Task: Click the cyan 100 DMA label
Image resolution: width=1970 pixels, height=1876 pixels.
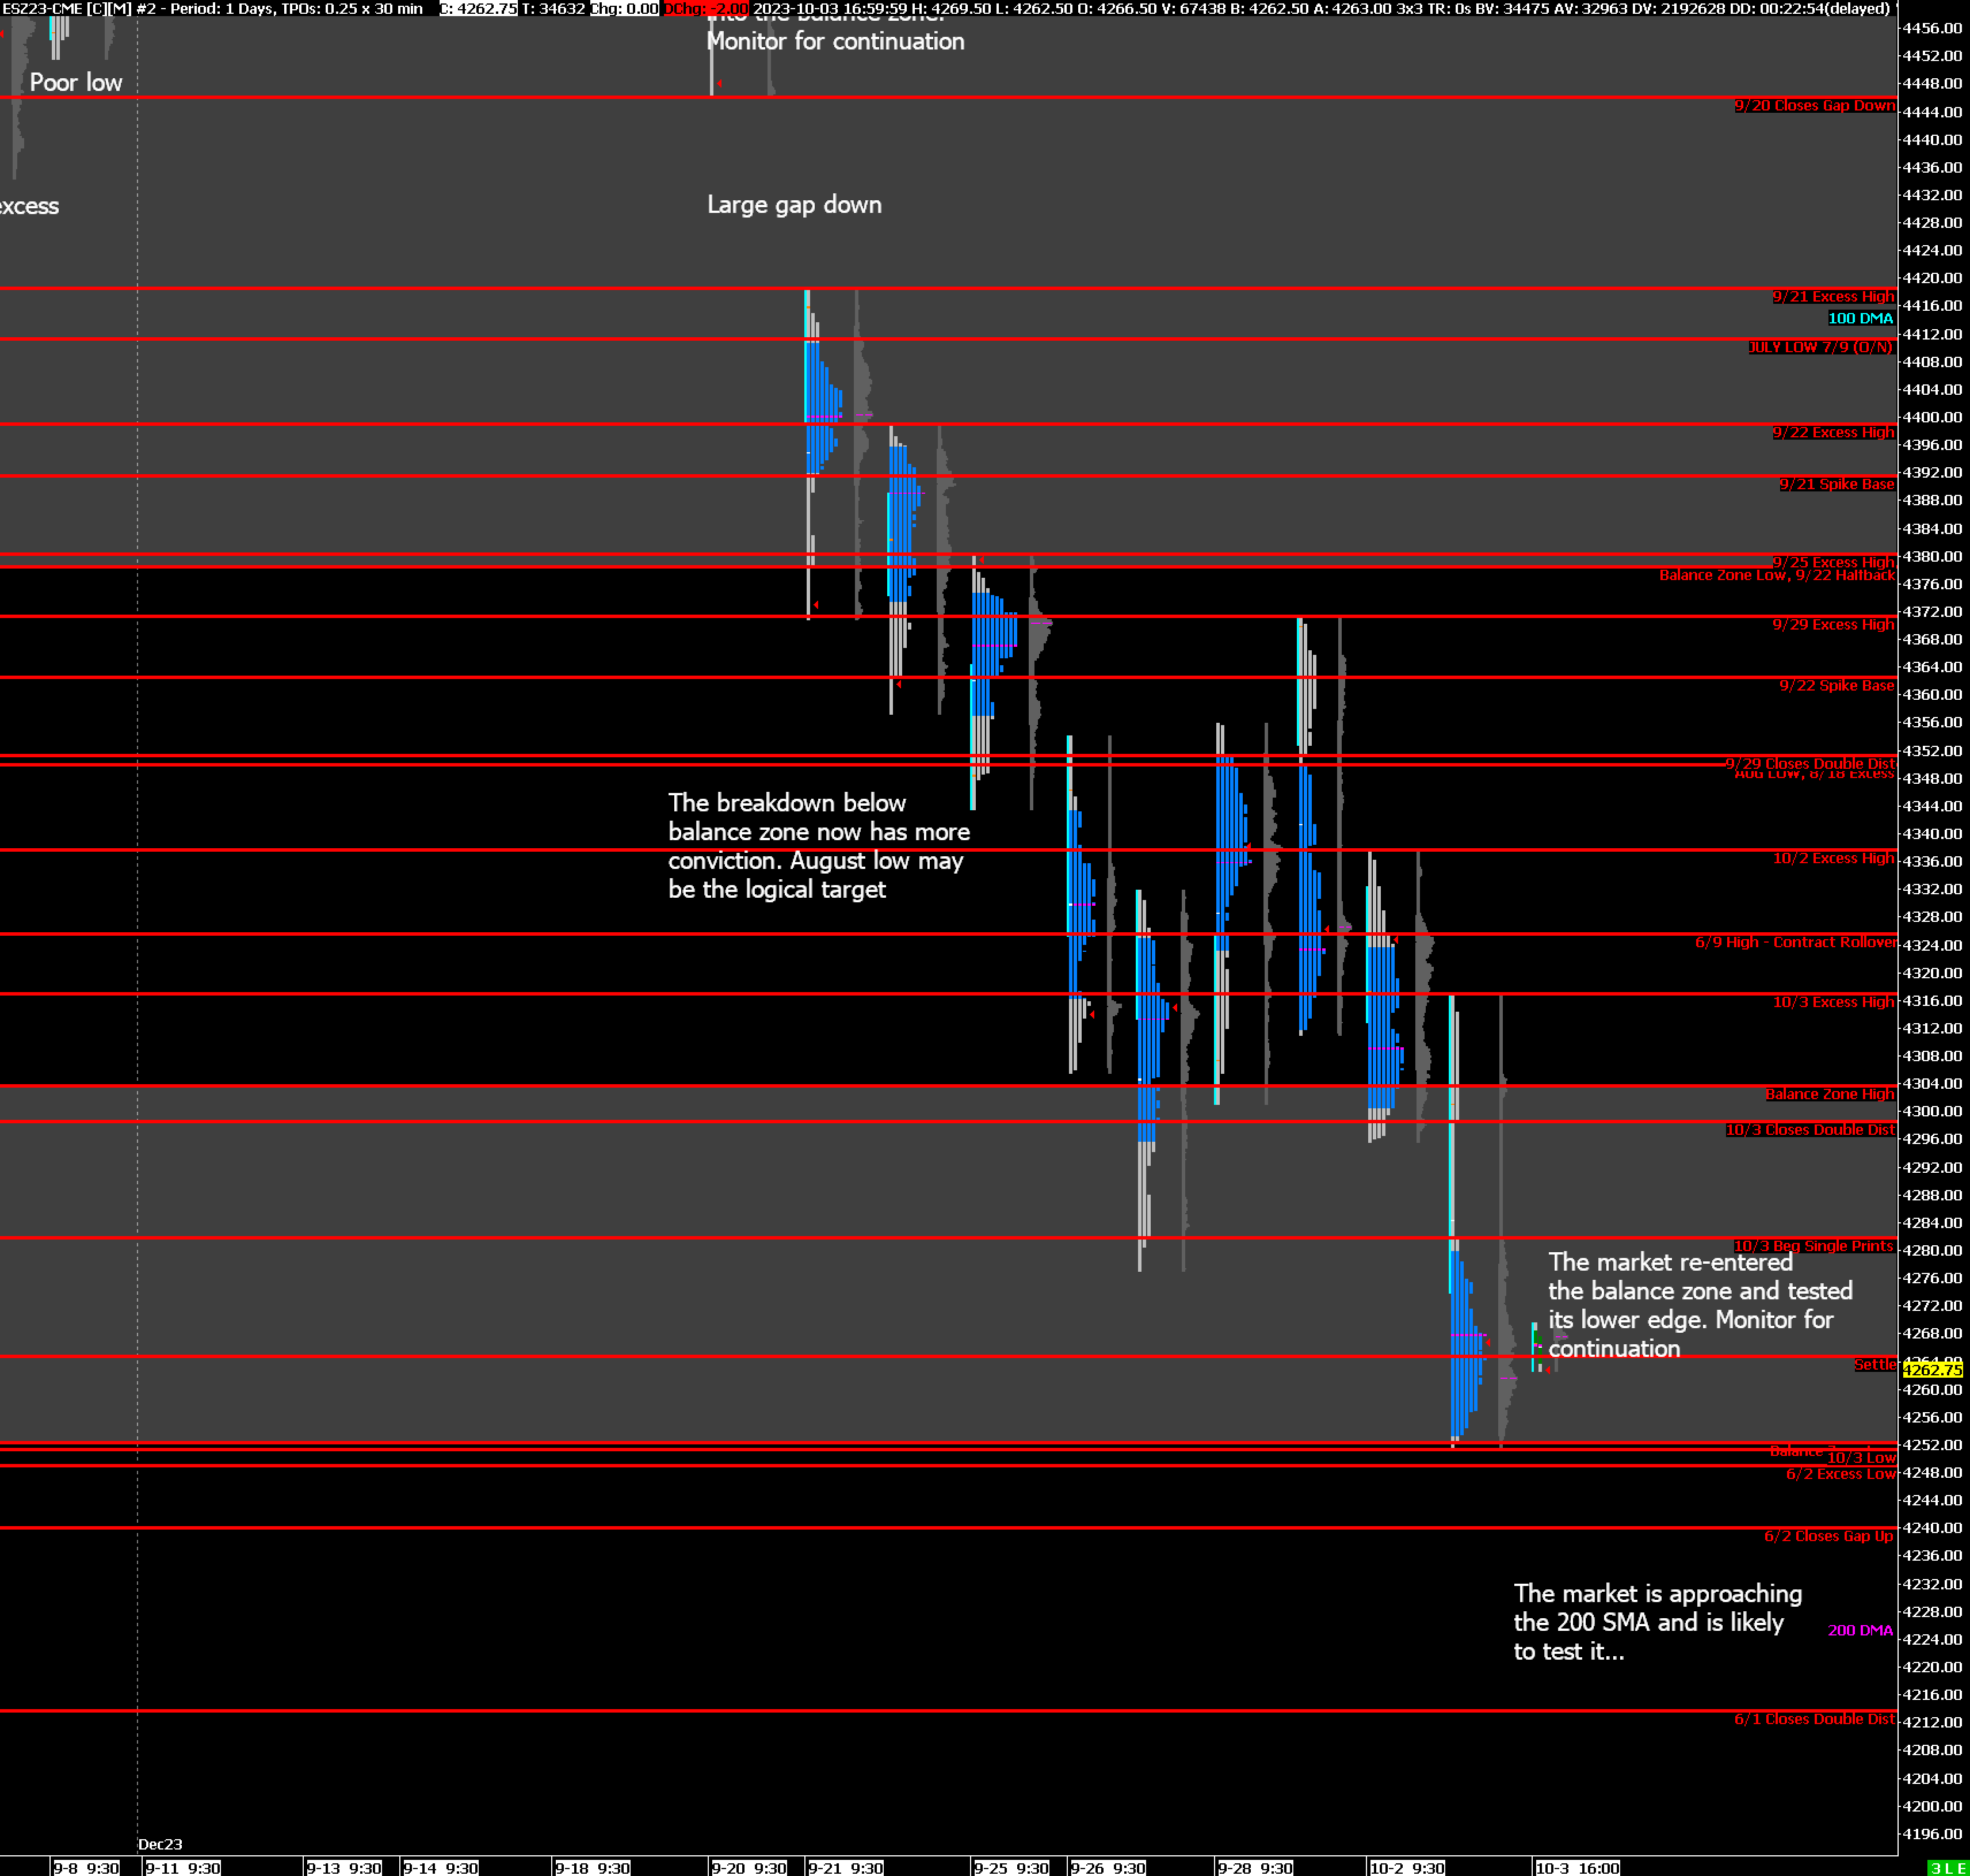Action: 1860,318
